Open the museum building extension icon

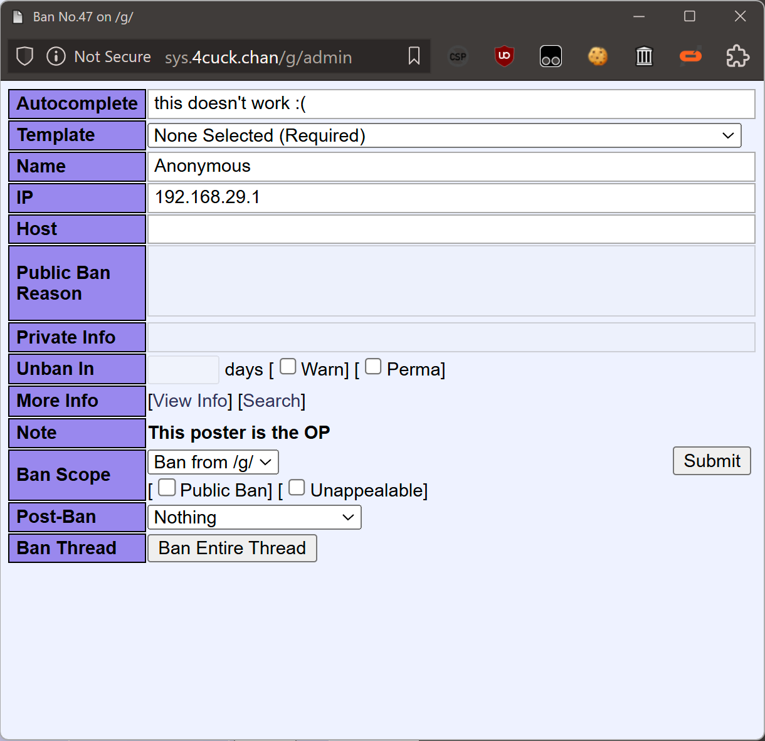click(x=644, y=56)
